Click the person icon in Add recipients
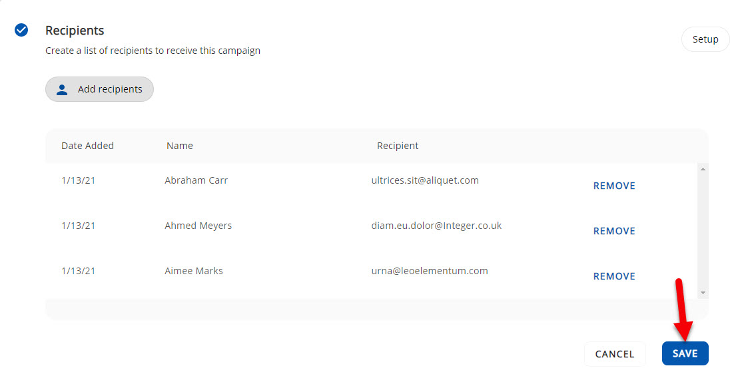The image size is (750, 386). [62, 90]
